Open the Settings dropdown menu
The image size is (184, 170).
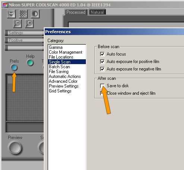pyautogui.click(x=24, y=33)
